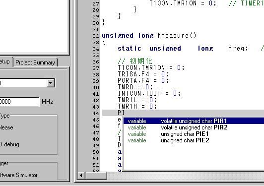Open the device dropdown arrow
Viewport: 264px width, 186px height.
[51, 83]
